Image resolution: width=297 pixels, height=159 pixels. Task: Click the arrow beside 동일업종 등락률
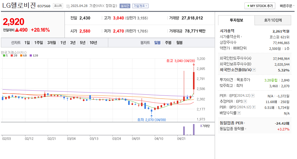tap(246, 129)
